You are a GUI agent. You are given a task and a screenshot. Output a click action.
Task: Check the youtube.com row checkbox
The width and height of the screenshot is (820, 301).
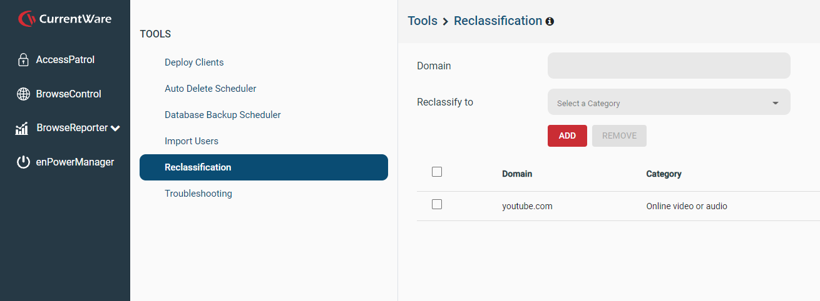tap(437, 204)
